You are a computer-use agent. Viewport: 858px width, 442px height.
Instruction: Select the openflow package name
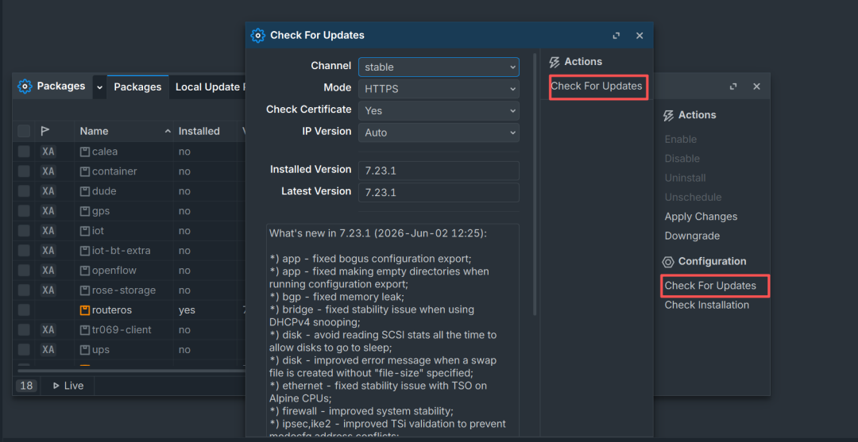coord(114,271)
